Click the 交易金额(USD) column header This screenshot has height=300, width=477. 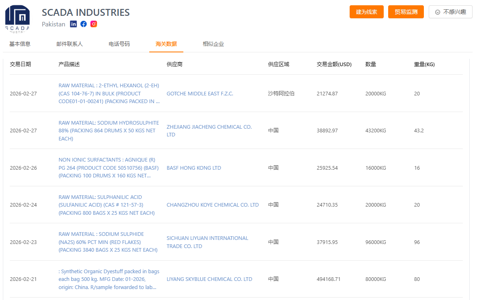point(334,64)
